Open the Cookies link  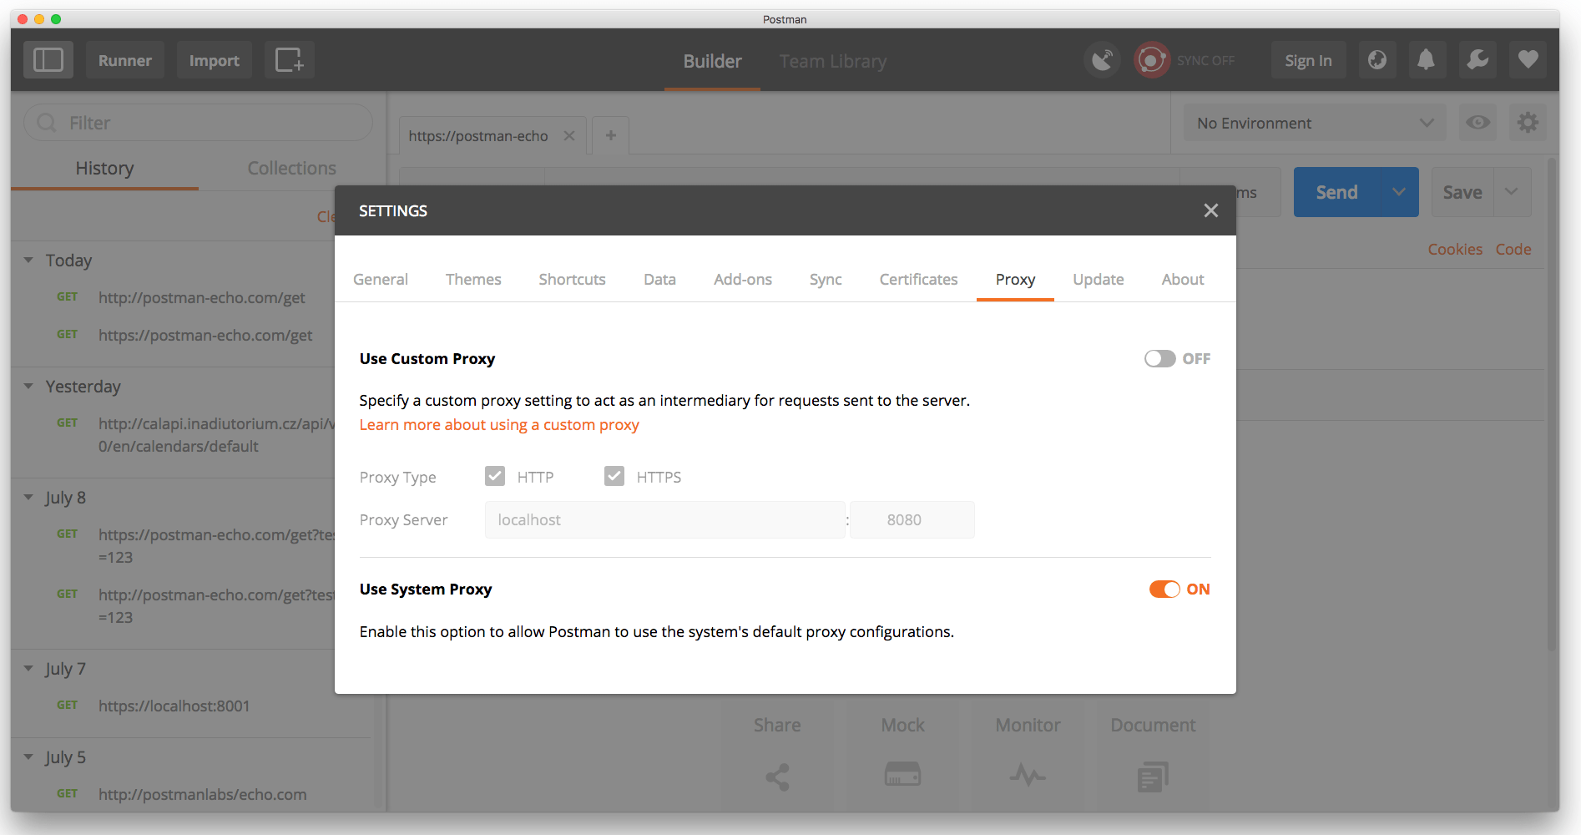pyautogui.click(x=1455, y=249)
